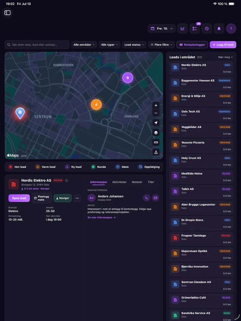Viewport: 241px width, 321px height.
Task: Select Aker Brygge Legesenter lead
Action: [201, 208]
